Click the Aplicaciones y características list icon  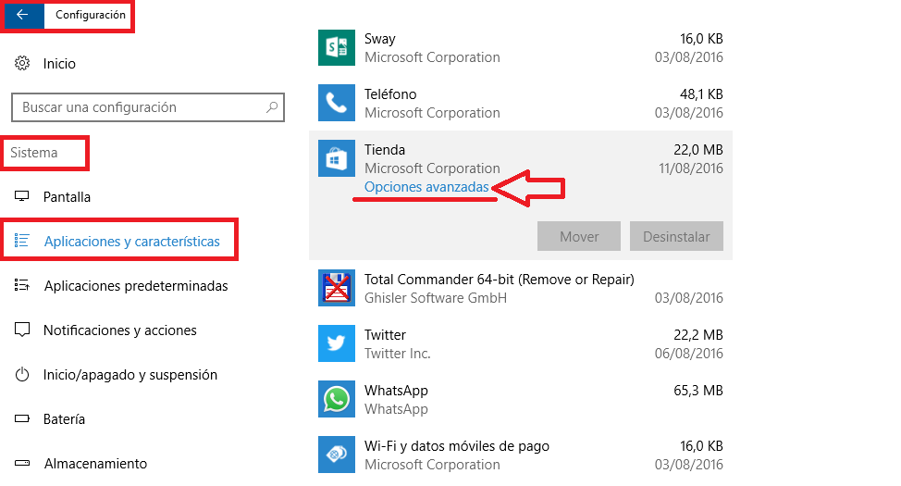click(22, 241)
